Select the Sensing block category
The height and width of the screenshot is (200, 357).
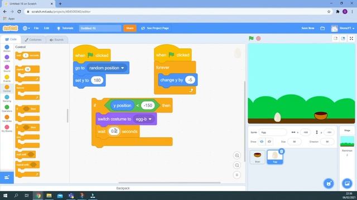pos(7,98)
